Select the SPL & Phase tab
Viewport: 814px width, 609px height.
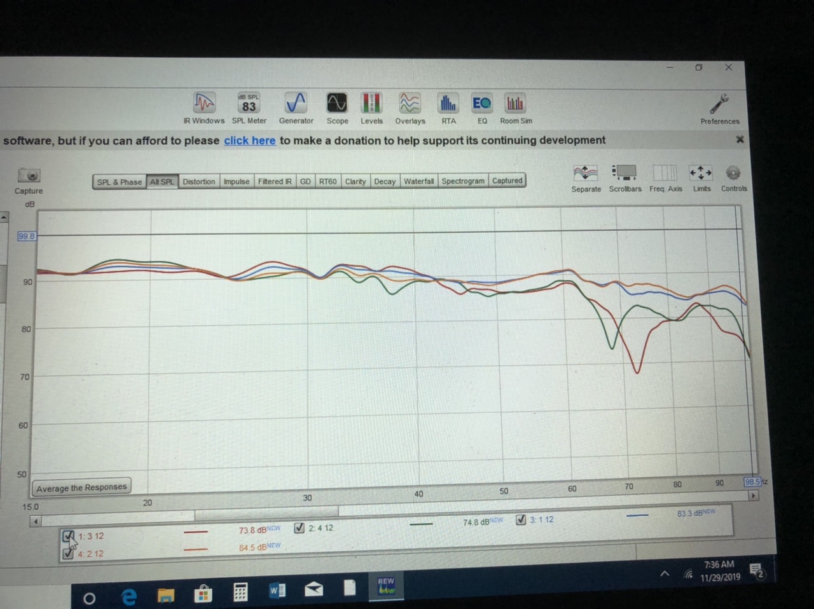tap(119, 182)
